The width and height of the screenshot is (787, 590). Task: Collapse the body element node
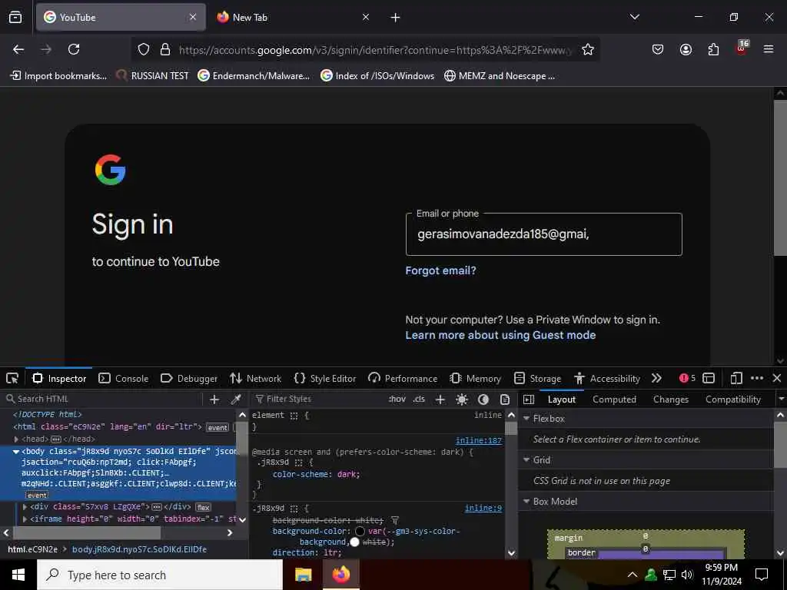16,452
